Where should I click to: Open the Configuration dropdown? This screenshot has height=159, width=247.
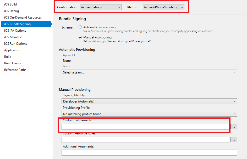pyautogui.click(x=101, y=7)
